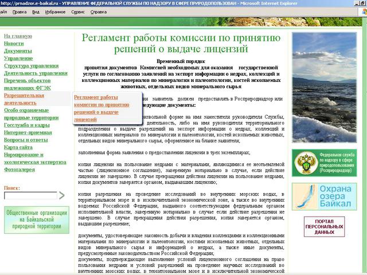The image size is (367, 275).
Task: Open Карта сайта link
Action: click(x=18, y=147)
